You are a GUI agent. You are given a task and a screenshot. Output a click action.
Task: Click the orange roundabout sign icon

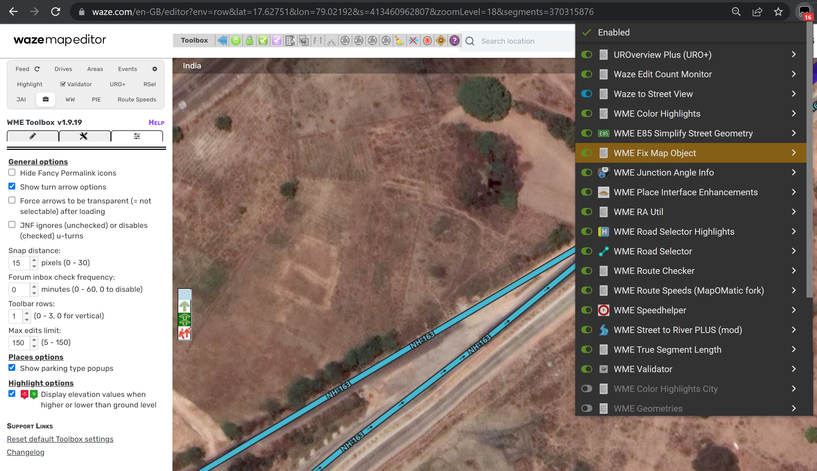coord(441,40)
